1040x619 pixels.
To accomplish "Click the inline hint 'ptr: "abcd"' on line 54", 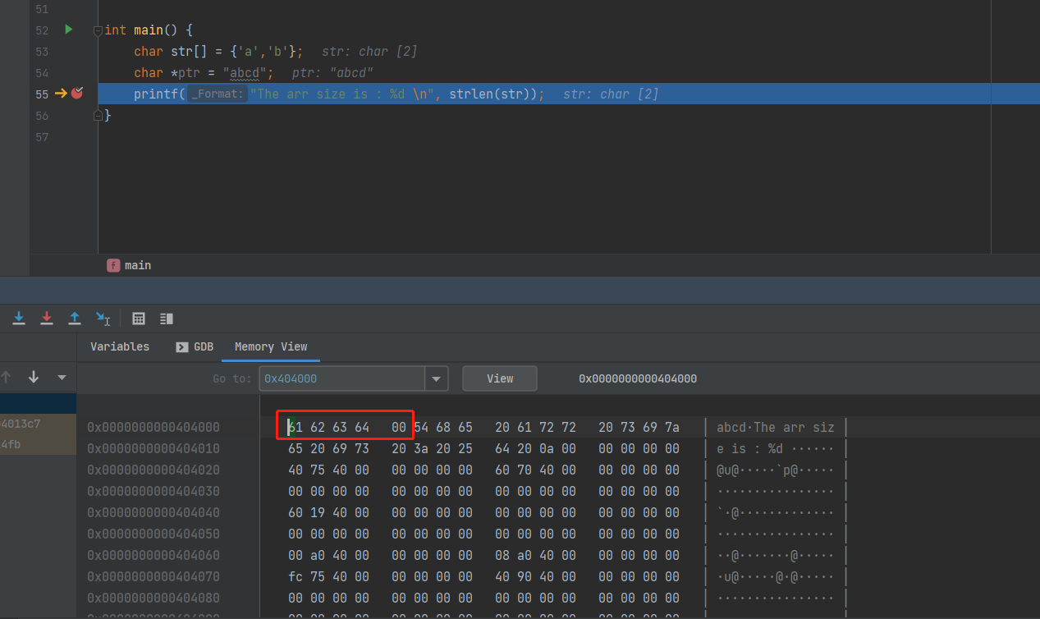I will [x=332, y=73].
